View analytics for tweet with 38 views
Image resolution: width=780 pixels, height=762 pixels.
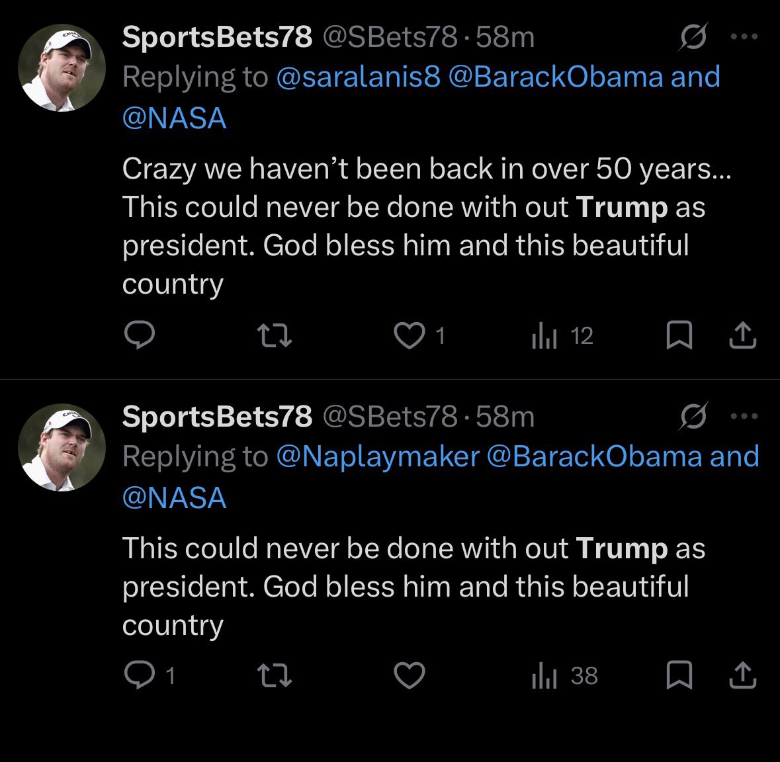coord(544,676)
